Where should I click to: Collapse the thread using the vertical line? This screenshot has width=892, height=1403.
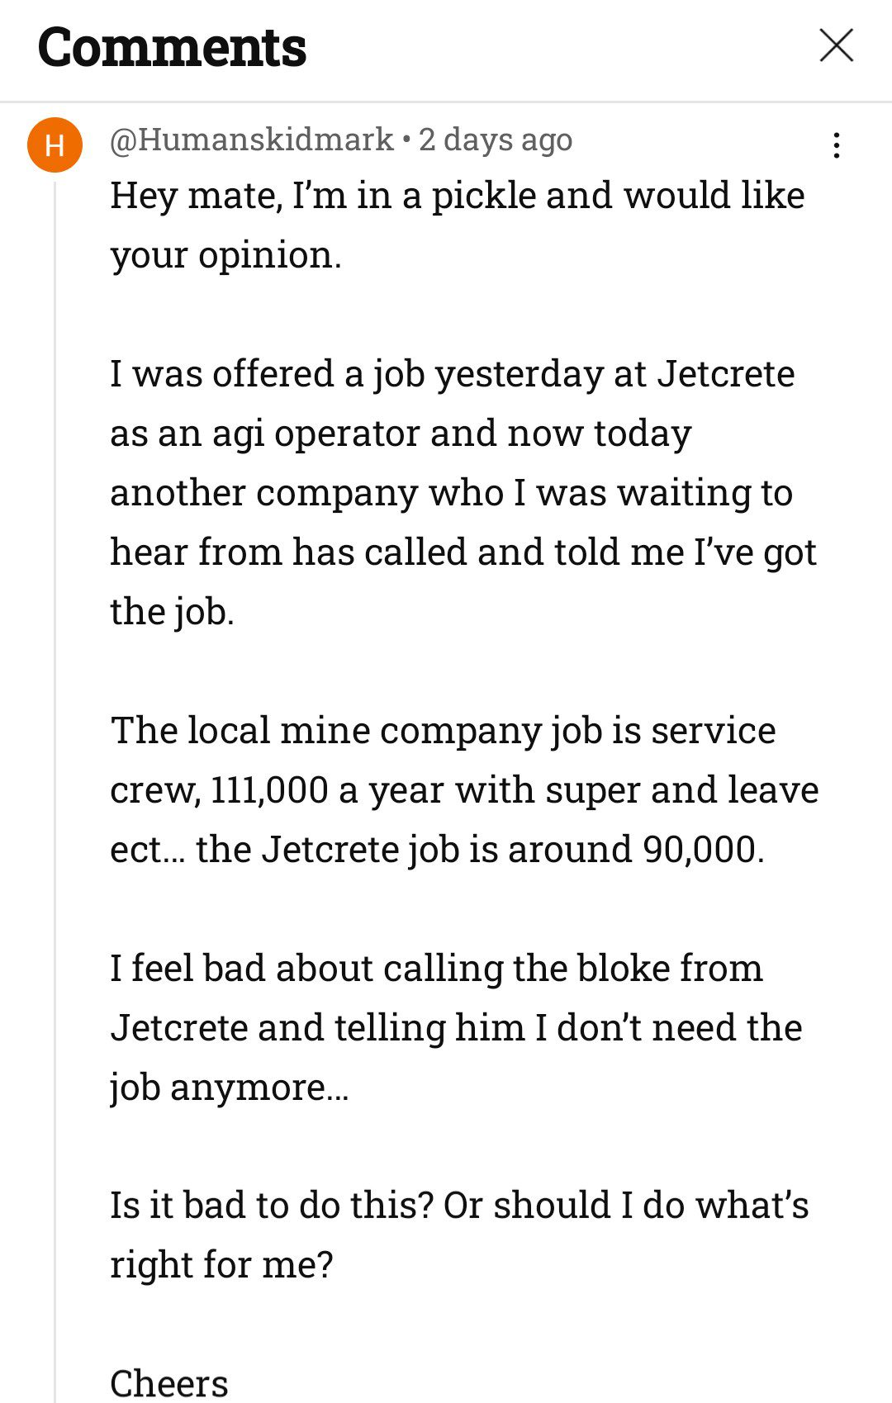pyautogui.click(x=55, y=743)
